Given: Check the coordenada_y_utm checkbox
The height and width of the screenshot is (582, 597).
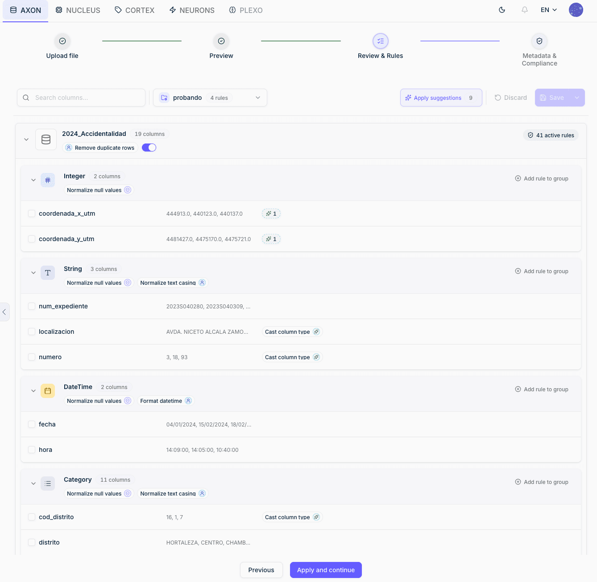Looking at the screenshot, I should coord(32,239).
